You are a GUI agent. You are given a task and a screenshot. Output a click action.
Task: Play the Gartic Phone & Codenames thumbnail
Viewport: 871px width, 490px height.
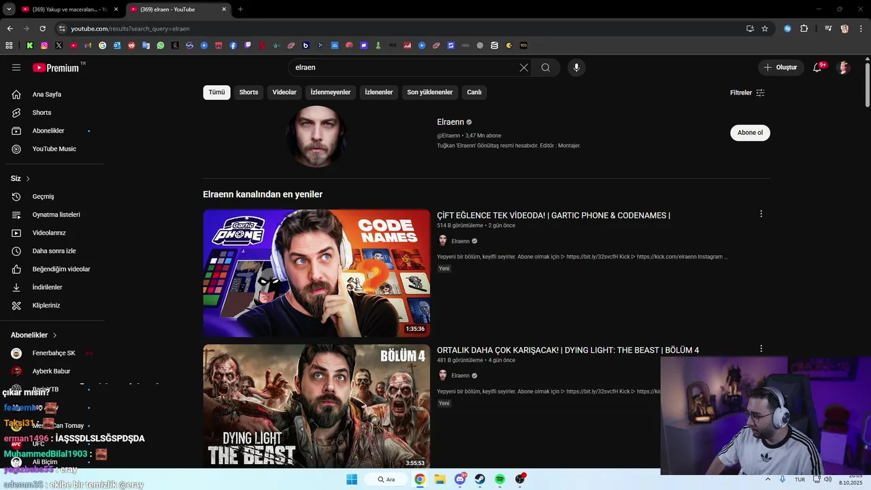click(316, 273)
